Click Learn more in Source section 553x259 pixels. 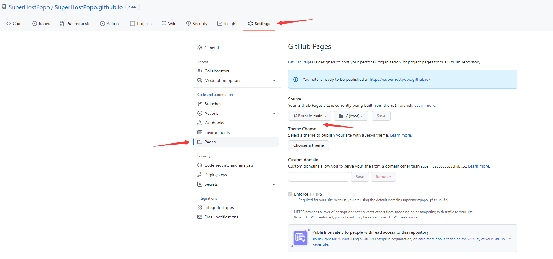pos(425,105)
